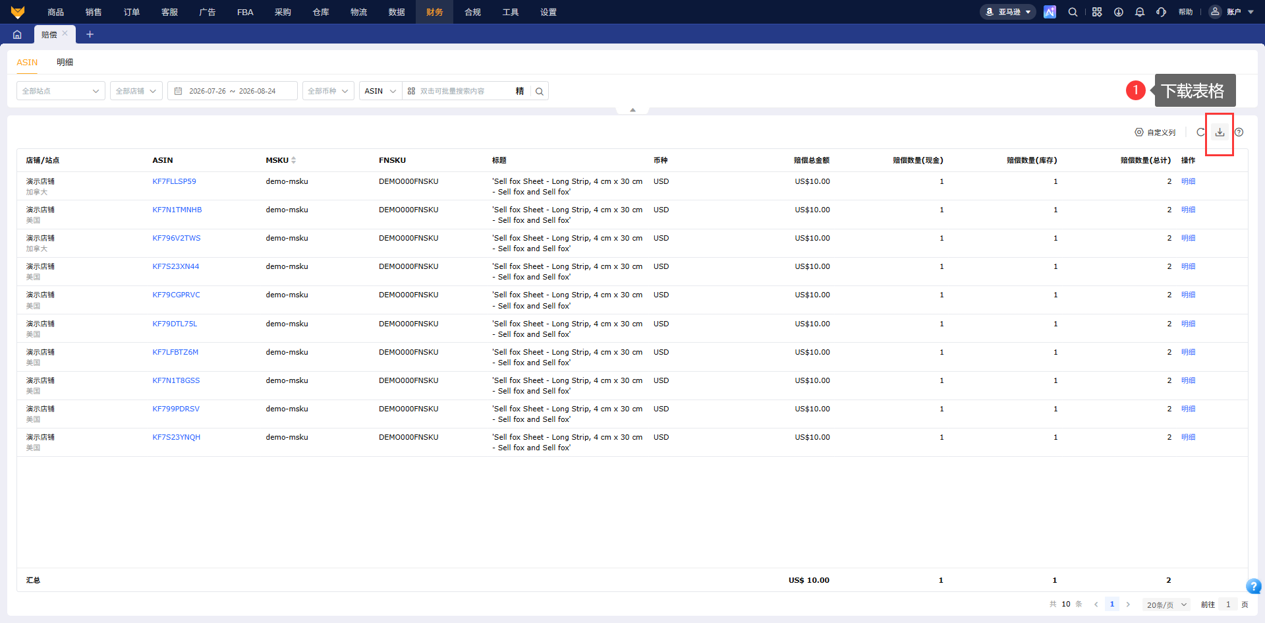This screenshot has width=1265, height=623.
Task: Switch to the 明细 tab
Action: tap(65, 62)
